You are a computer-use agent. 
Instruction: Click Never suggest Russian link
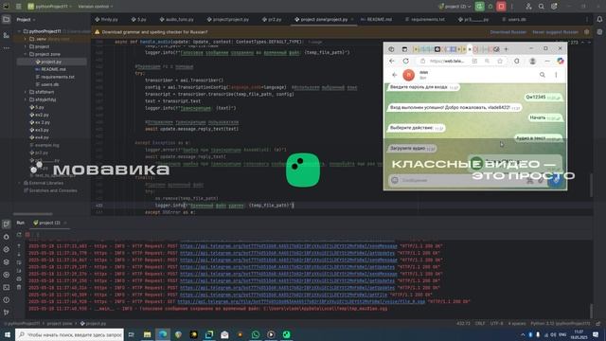[x=555, y=32]
